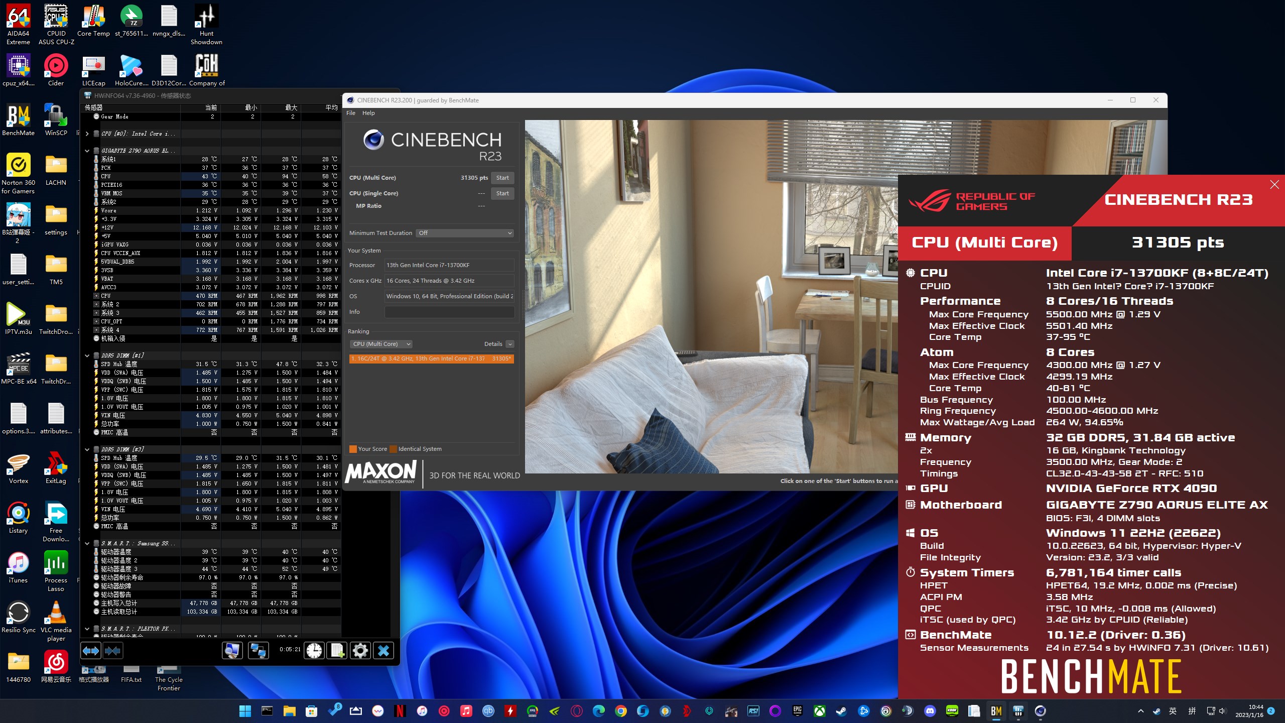Screen dimensions: 1285x723
Task: Open iTunes desktop icon
Action: point(19,567)
